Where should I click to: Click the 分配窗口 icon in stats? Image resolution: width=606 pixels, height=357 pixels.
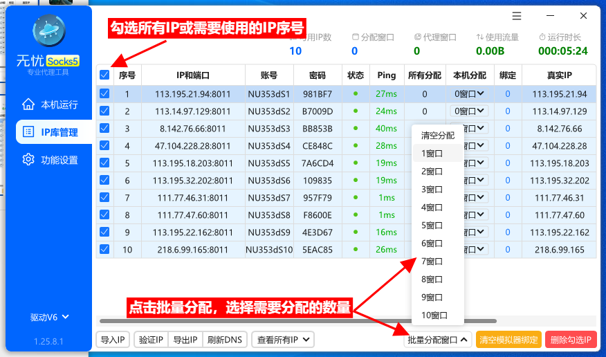click(x=355, y=37)
